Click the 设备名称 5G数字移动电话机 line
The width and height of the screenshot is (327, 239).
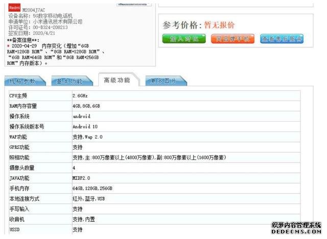click(x=40, y=16)
